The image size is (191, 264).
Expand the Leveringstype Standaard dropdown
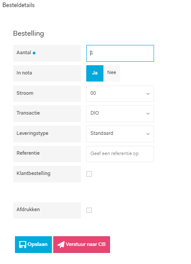tap(120, 134)
